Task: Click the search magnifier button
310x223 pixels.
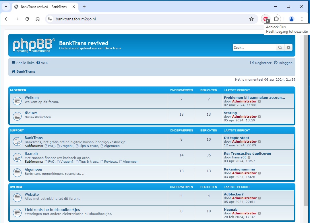Action: (x=280, y=48)
